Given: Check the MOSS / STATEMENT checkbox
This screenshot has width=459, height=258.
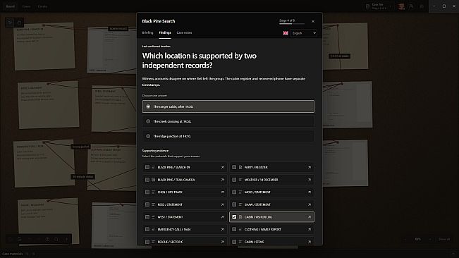Looking at the screenshot, I should (234, 192).
